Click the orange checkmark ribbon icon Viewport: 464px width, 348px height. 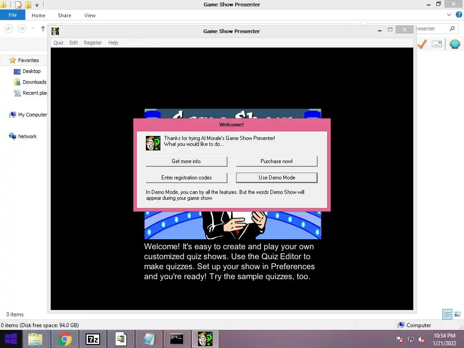pyautogui.click(x=422, y=44)
